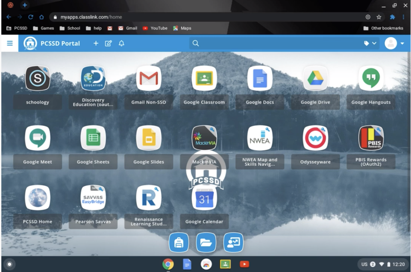Viewport: 411px width, 272px height.
Task: Launch Pearson Savvas EasyBridge icon
Action: coord(93,197)
